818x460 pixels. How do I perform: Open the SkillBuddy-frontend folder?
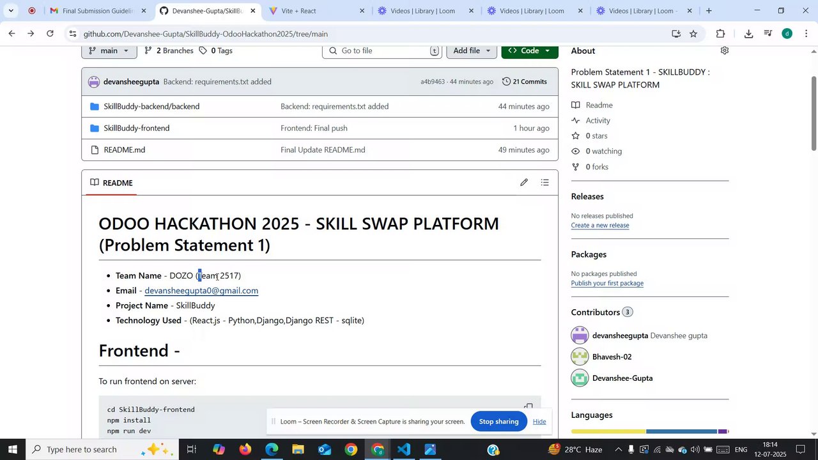click(137, 128)
